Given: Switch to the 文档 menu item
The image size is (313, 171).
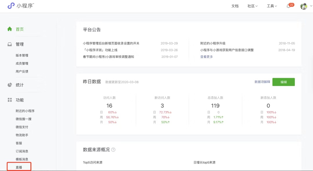Looking at the screenshot, I should pos(235,6).
